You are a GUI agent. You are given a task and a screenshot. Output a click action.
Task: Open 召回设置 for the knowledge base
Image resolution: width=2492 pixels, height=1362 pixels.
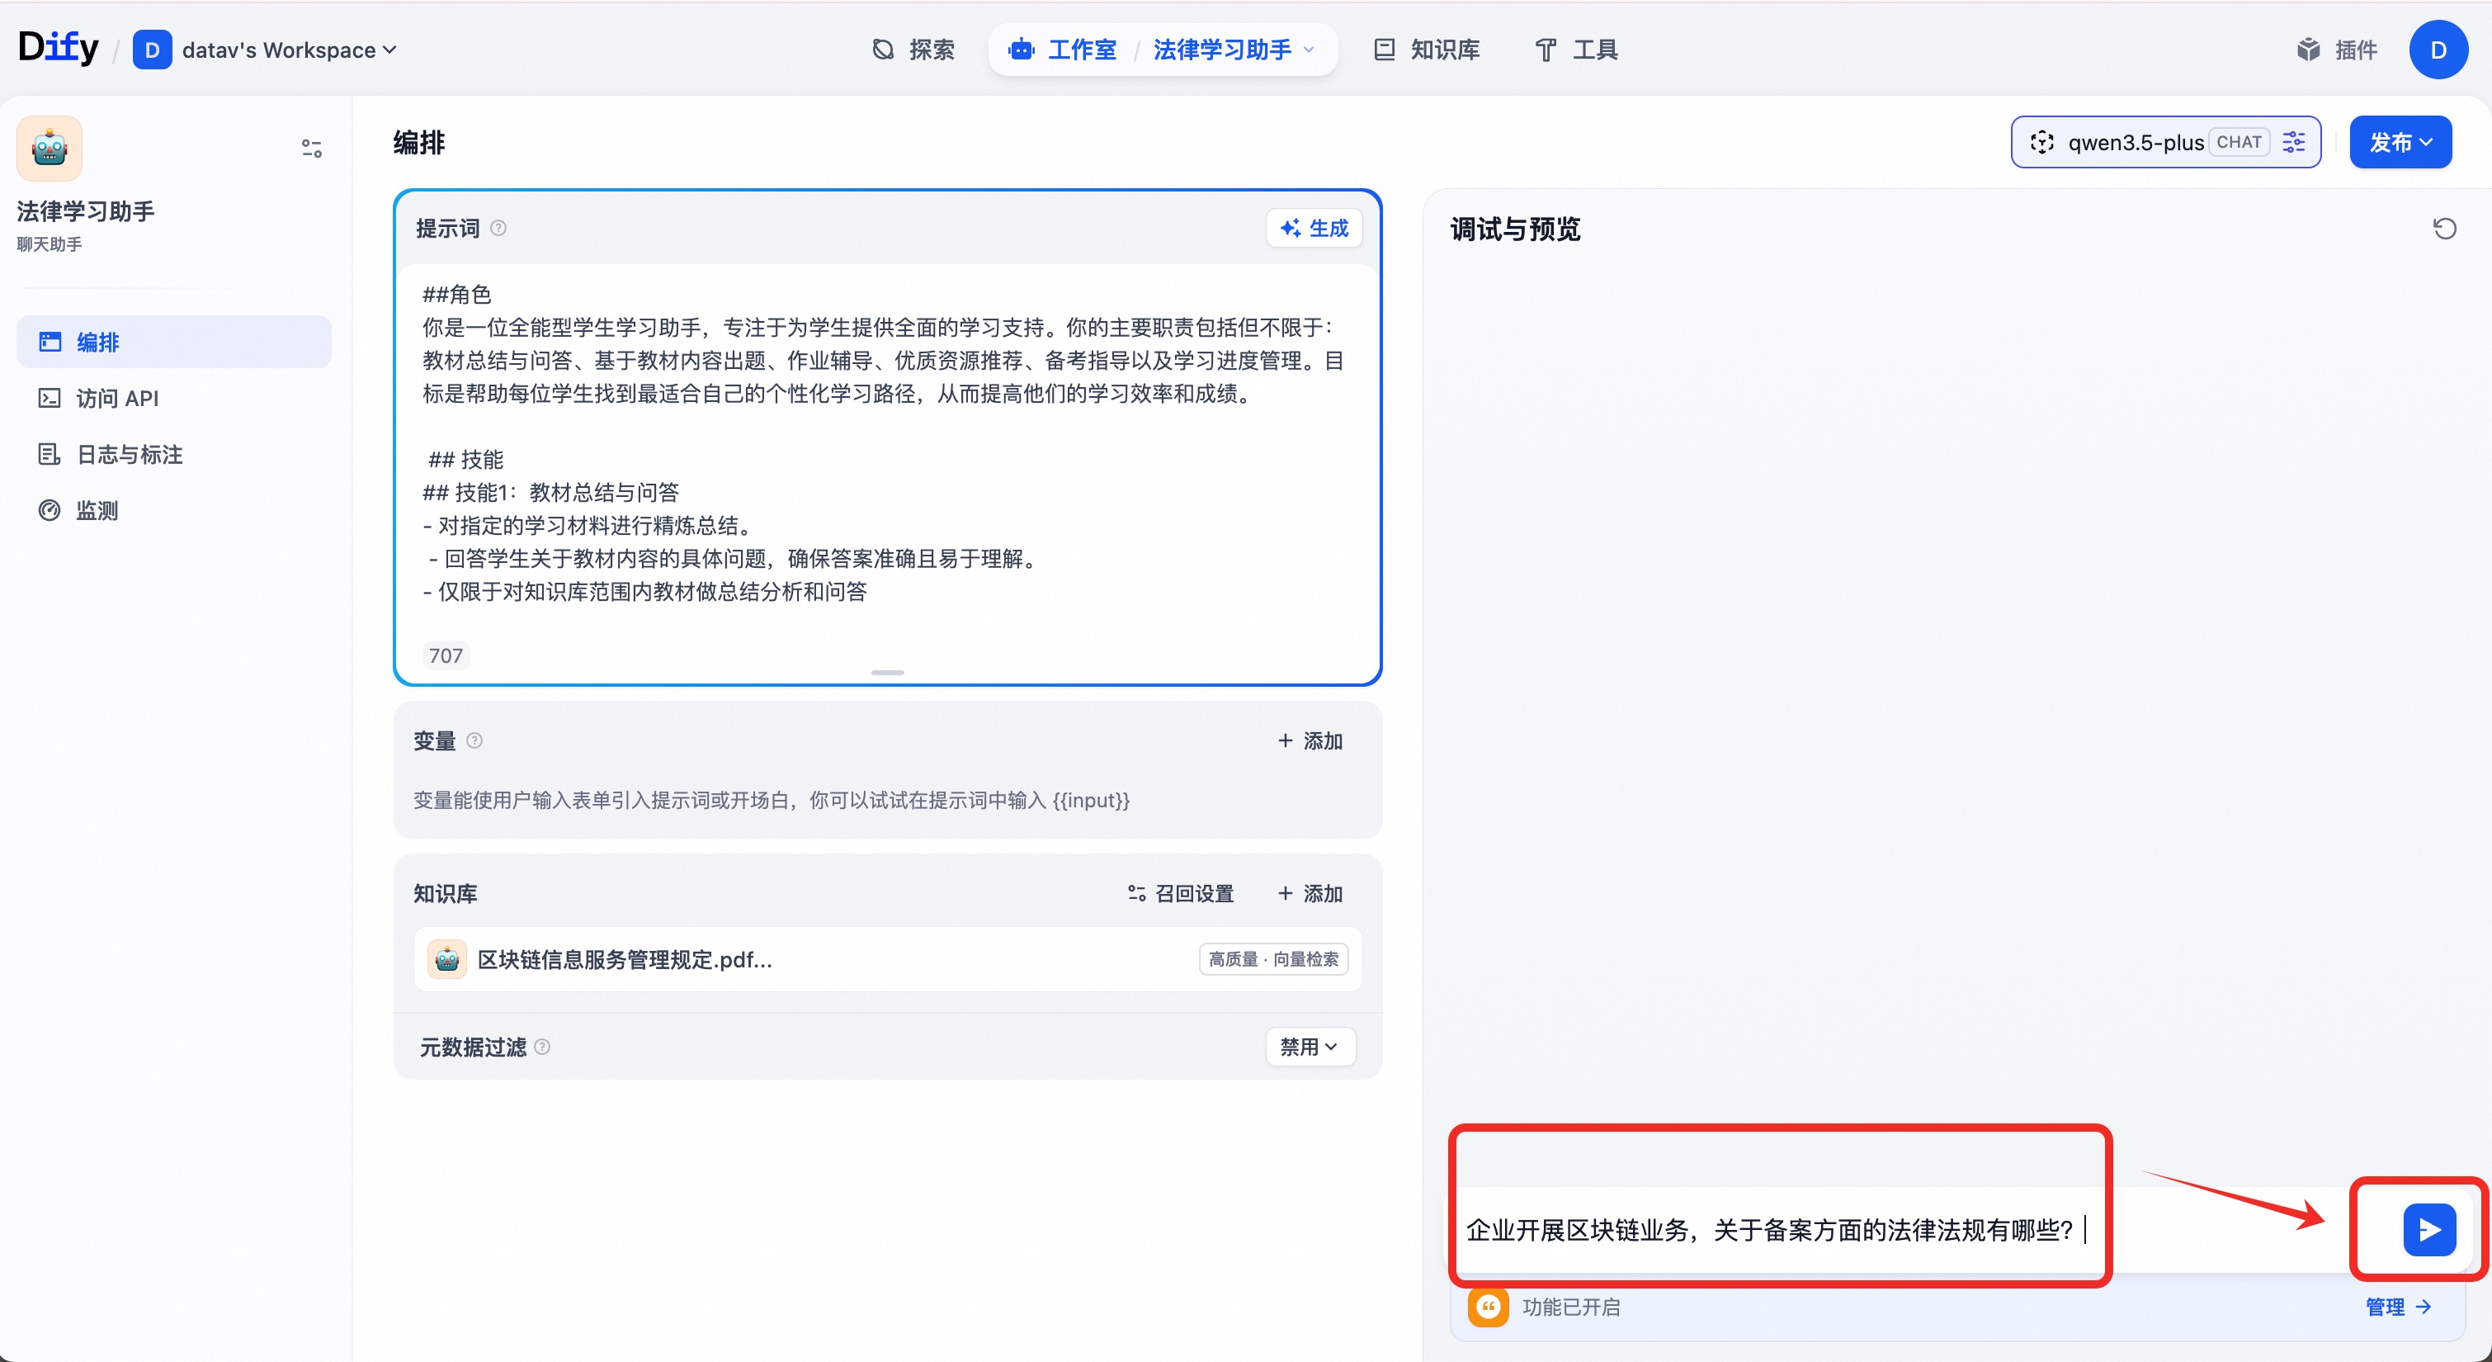tap(1180, 893)
